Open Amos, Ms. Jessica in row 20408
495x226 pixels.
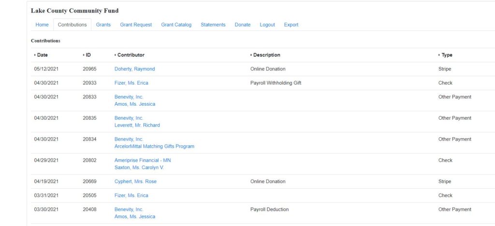click(135, 216)
